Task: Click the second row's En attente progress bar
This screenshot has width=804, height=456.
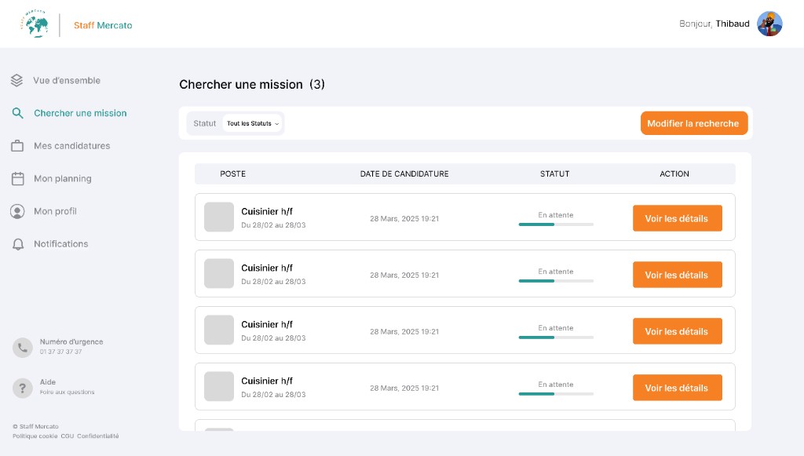Action: 556,281
